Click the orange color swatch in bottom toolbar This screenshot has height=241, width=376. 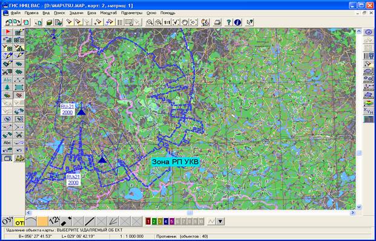(x=42, y=221)
